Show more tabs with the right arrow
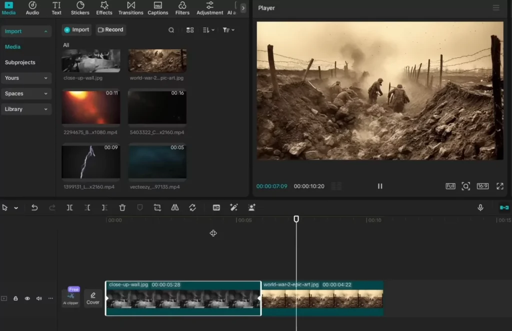 click(x=243, y=8)
